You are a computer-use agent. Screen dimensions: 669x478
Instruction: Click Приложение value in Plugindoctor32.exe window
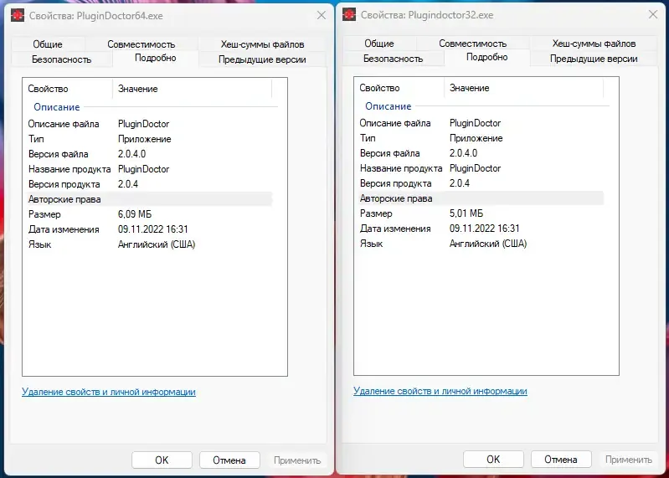(476, 138)
